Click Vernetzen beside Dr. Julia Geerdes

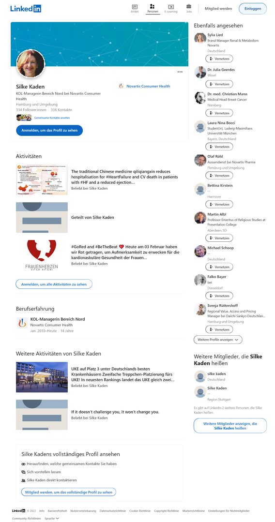point(219,84)
